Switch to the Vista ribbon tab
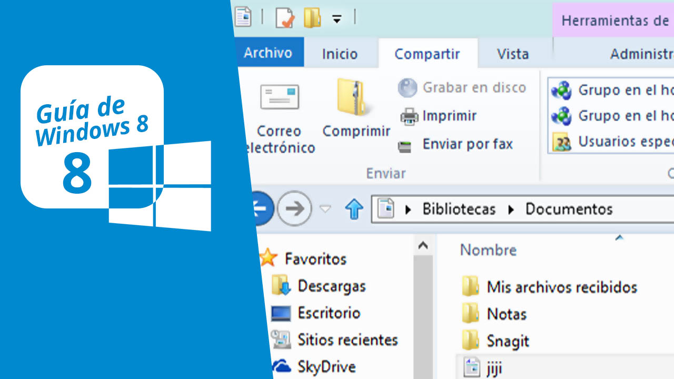Image resolution: width=674 pixels, height=379 pixels. [513, 53]
